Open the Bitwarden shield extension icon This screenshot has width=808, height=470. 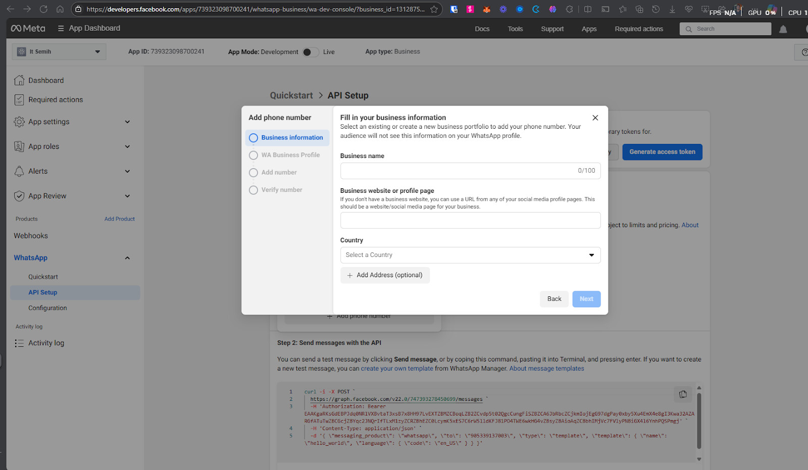[454, 9]
